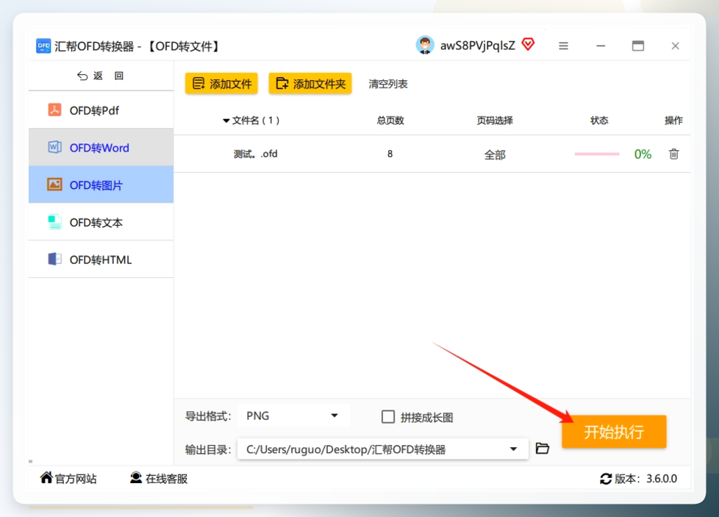Minimize the converter window
This screenshot has height=517, width=719.
point(601,46)
